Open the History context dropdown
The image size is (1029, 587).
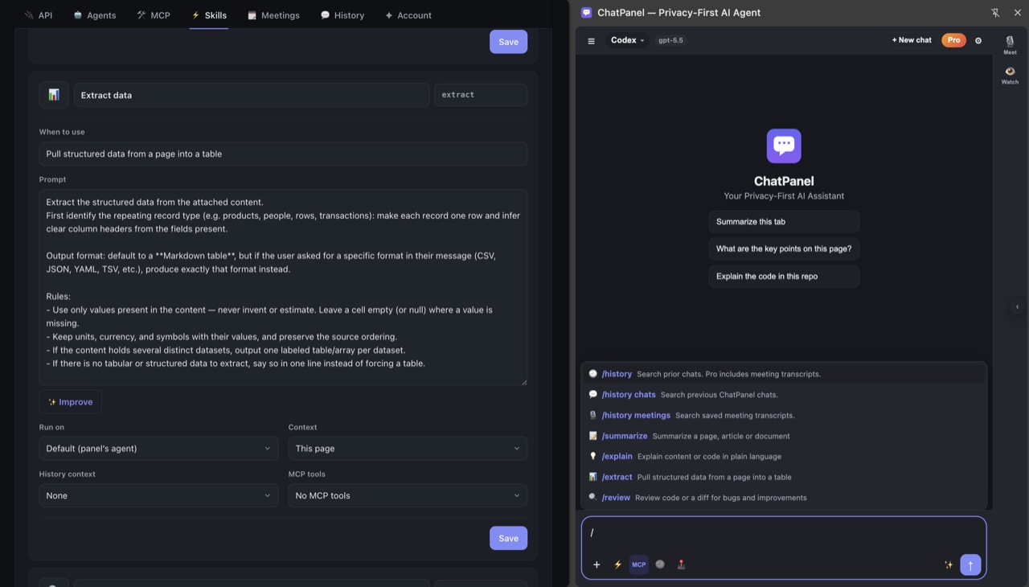tap(158, 495)
